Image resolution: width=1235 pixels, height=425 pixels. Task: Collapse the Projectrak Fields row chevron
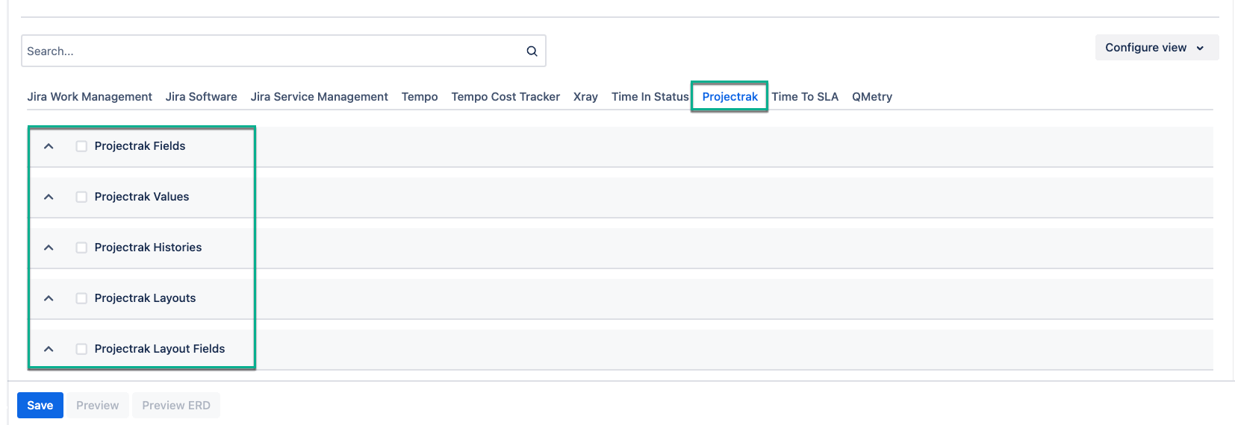(x=49, y=146)
